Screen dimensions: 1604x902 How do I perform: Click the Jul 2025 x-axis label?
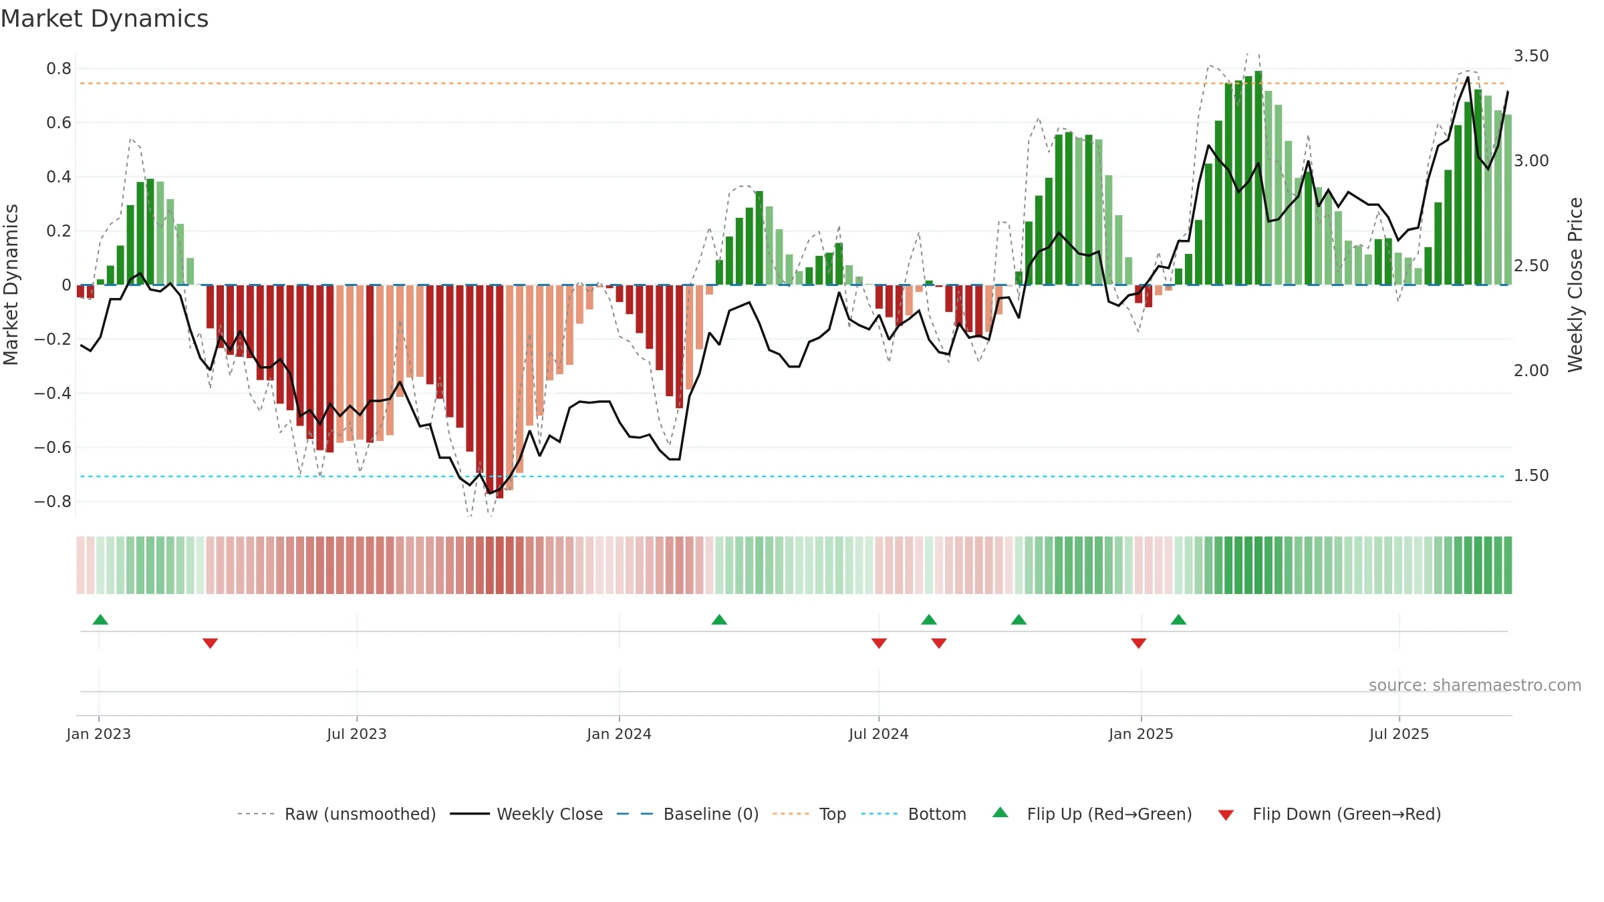(x=1399, y=734)
